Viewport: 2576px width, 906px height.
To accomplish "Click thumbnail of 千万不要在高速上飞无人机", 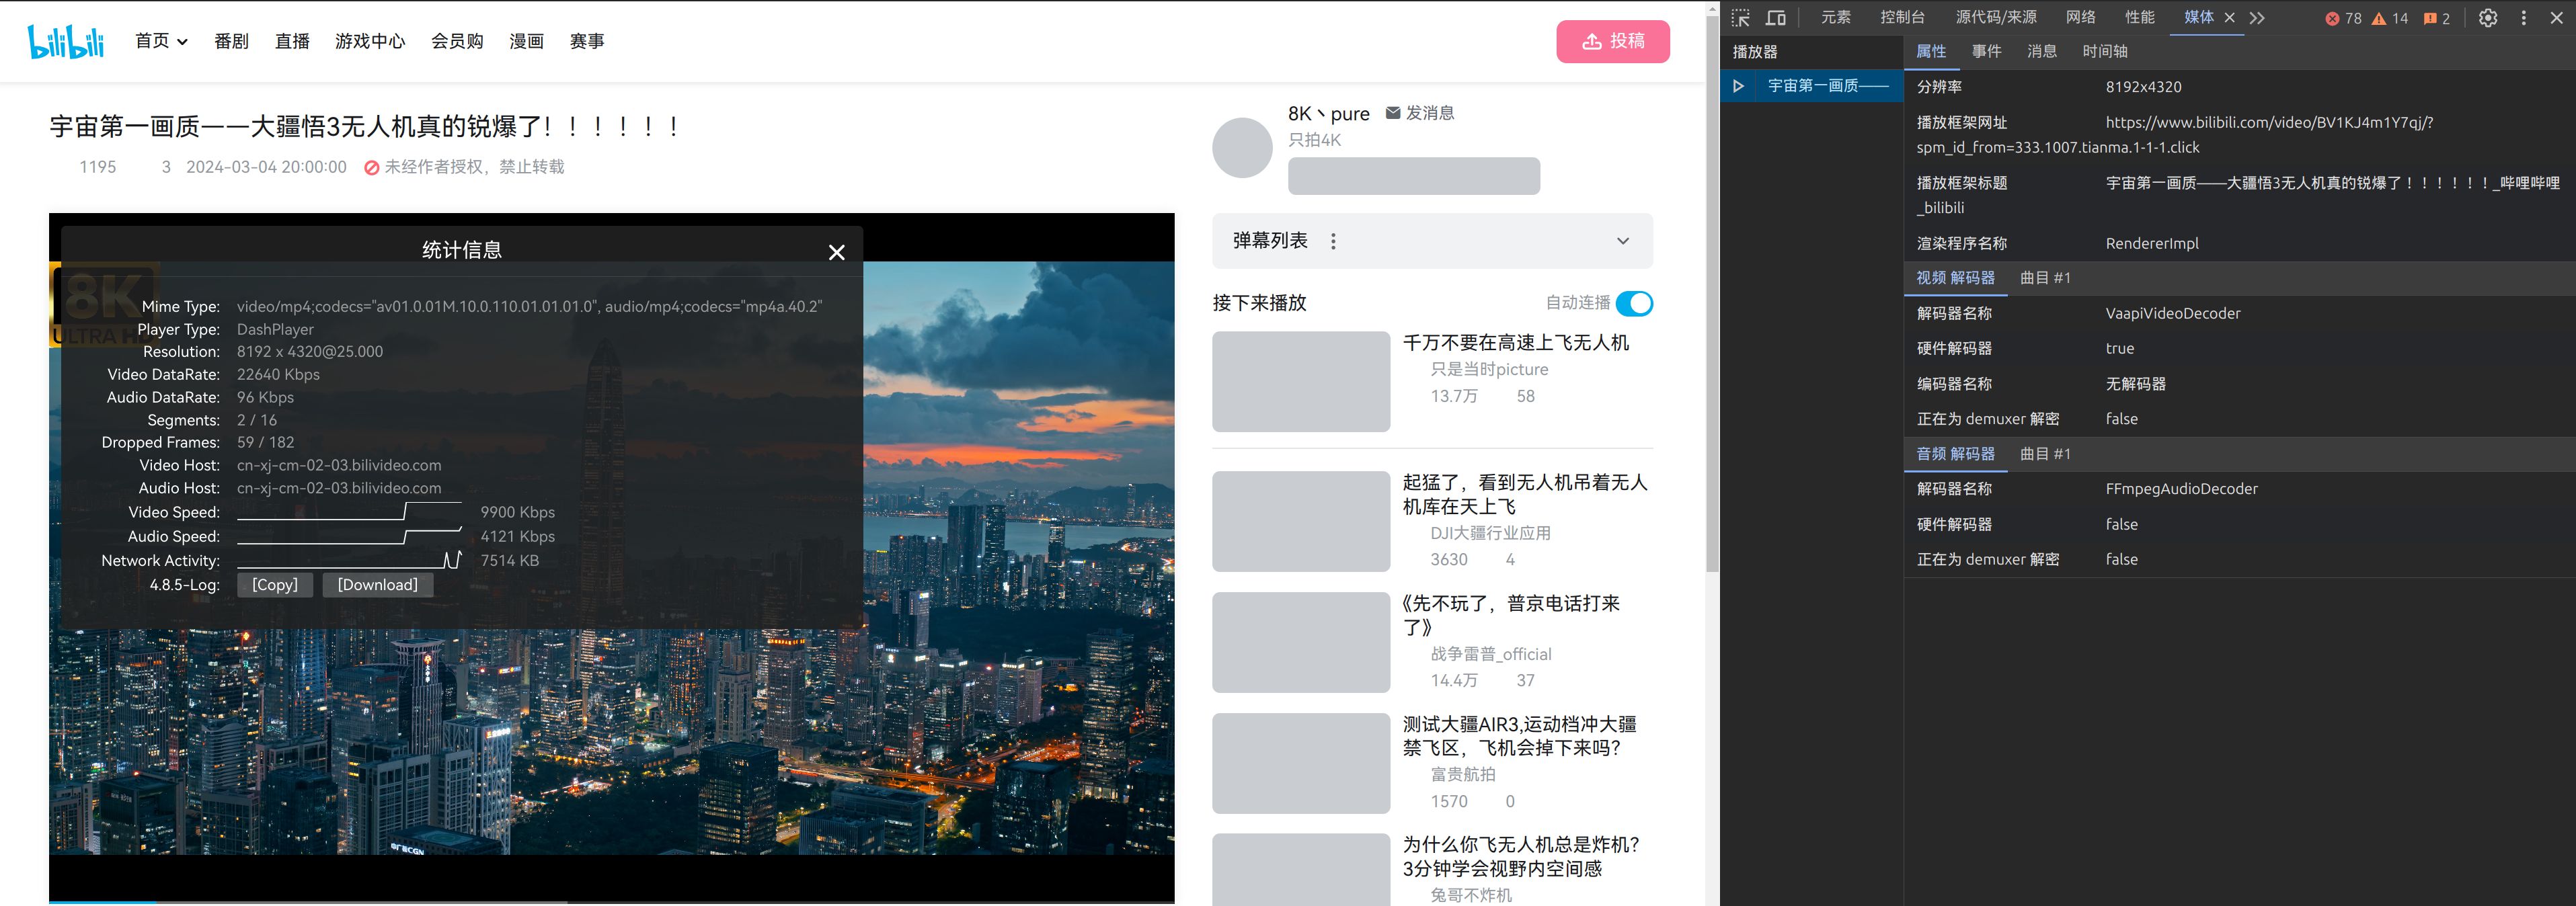I will pyautogui.click(x=1301, y=382).
